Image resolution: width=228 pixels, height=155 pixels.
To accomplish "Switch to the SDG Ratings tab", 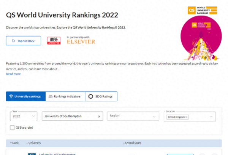I will pos(101,96).
